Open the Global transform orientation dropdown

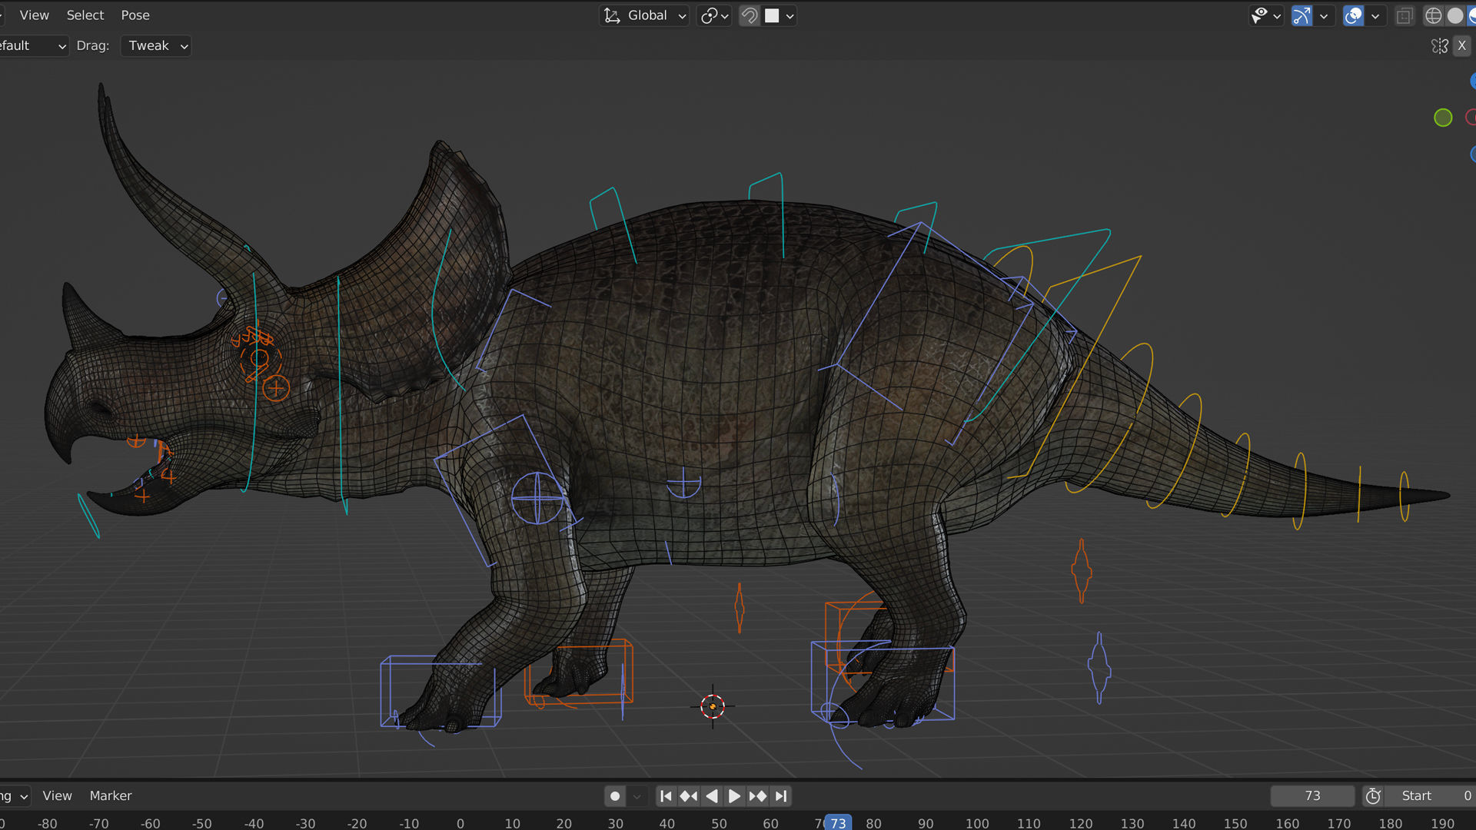(x=644, y=15)
